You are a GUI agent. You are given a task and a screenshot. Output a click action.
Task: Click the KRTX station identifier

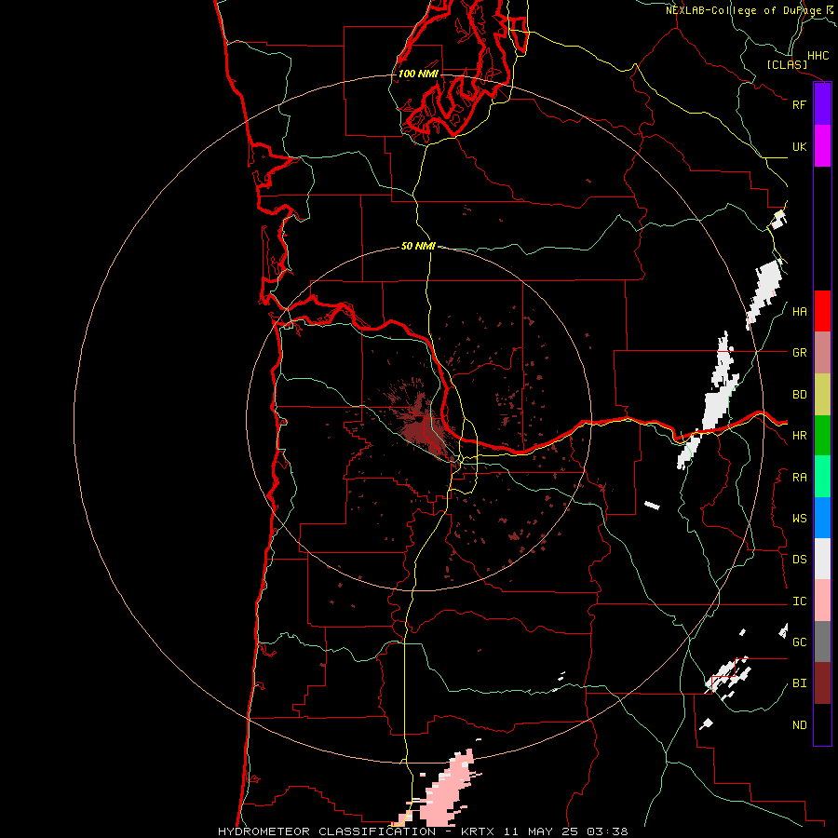477,831
